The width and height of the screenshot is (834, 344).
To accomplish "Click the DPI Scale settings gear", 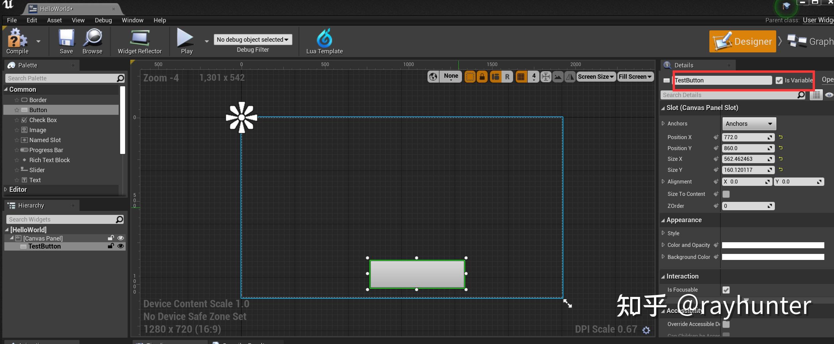I will 646,330.
